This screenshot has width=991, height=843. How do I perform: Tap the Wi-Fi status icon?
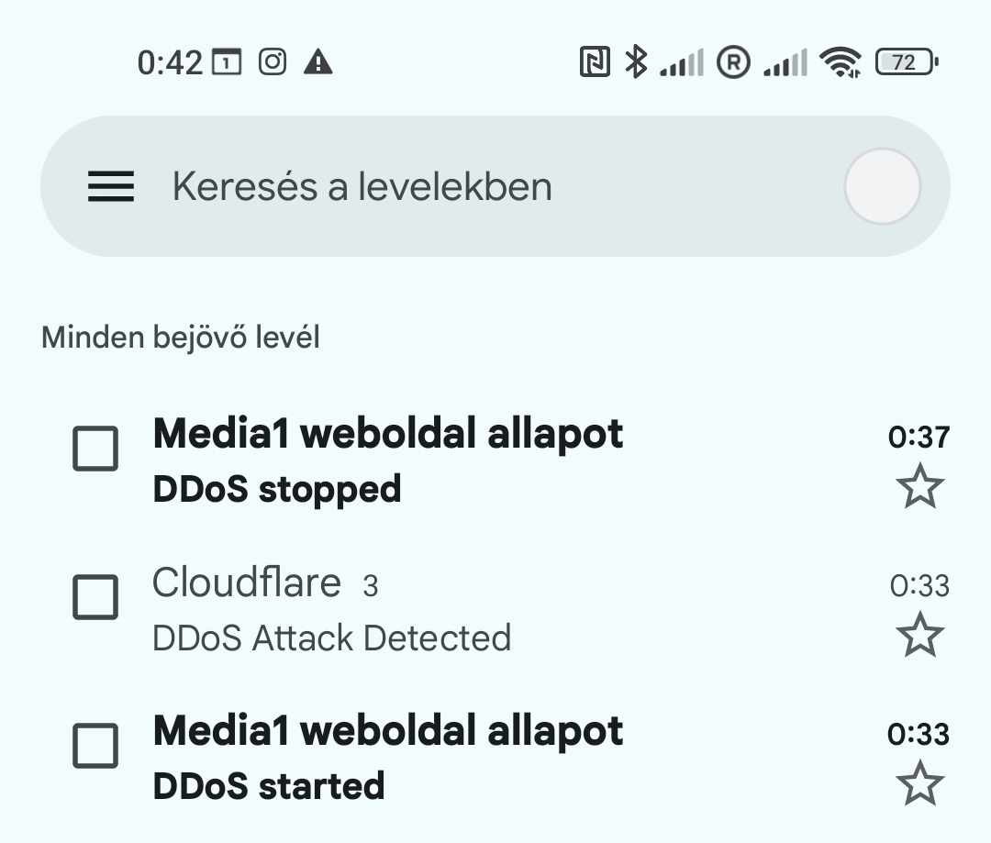(x=841, y=62)
